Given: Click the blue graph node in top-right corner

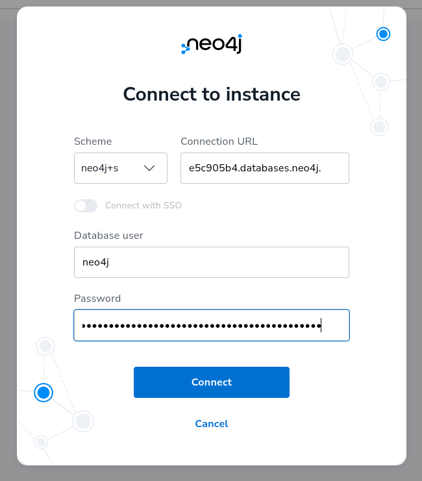Looking at the screenshot, I should [x=383, y=34].
